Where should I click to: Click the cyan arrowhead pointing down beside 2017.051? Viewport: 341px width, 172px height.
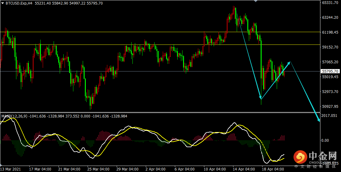(x=318, y=119)
